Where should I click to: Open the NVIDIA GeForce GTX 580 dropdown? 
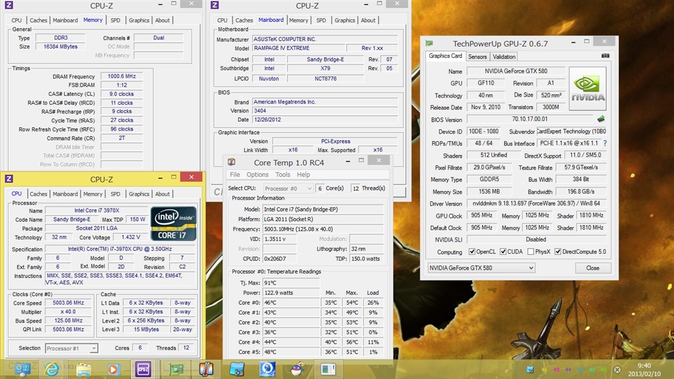click(481, 268)
